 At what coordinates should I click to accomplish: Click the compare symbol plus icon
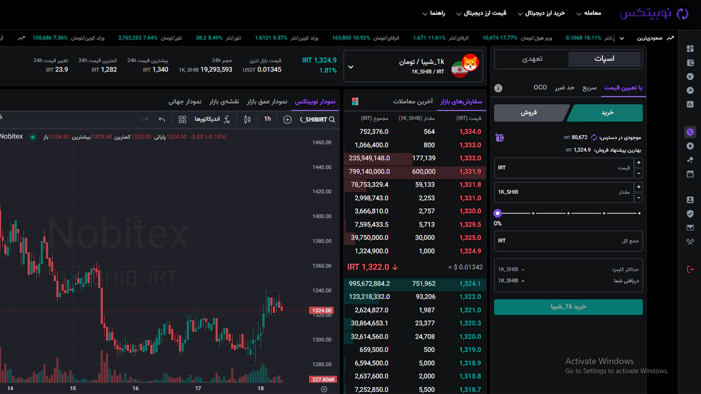(x=287, y=119)
